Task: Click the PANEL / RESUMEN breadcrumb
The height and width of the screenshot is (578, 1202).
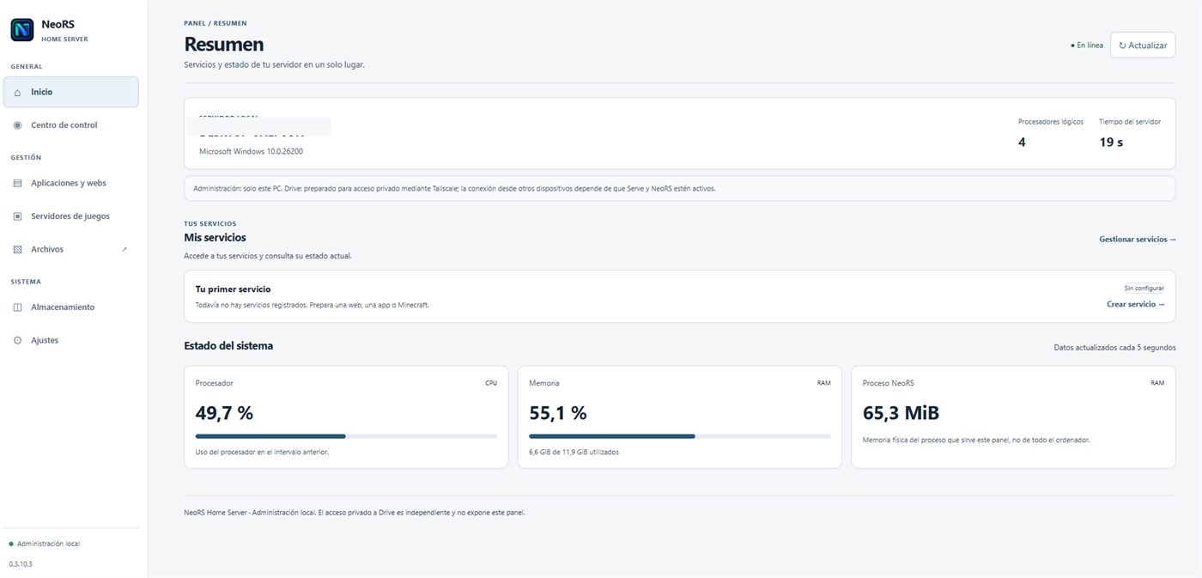Action: click(x=216, y=23)
